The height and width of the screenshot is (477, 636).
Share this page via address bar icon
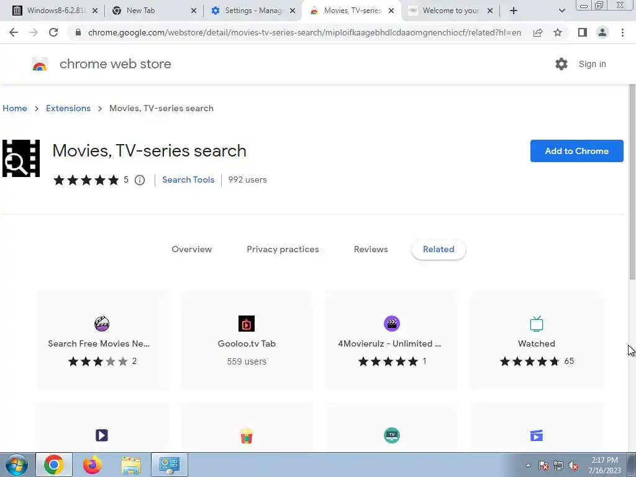coord(538,32)
